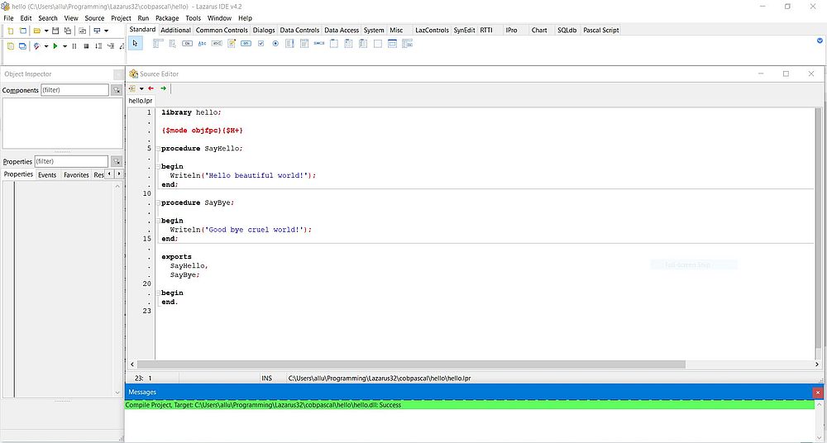827x443 pixels.
Task: Pick the TEdit 'abc' component icon
Action: [217, 44]
